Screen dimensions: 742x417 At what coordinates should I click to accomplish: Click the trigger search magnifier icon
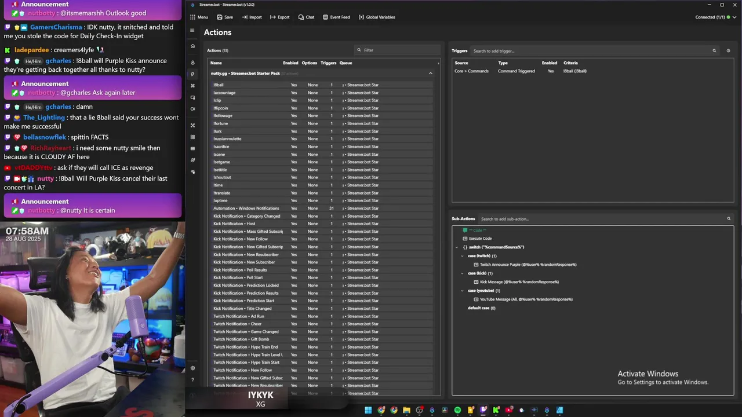[x=714, y=50]
